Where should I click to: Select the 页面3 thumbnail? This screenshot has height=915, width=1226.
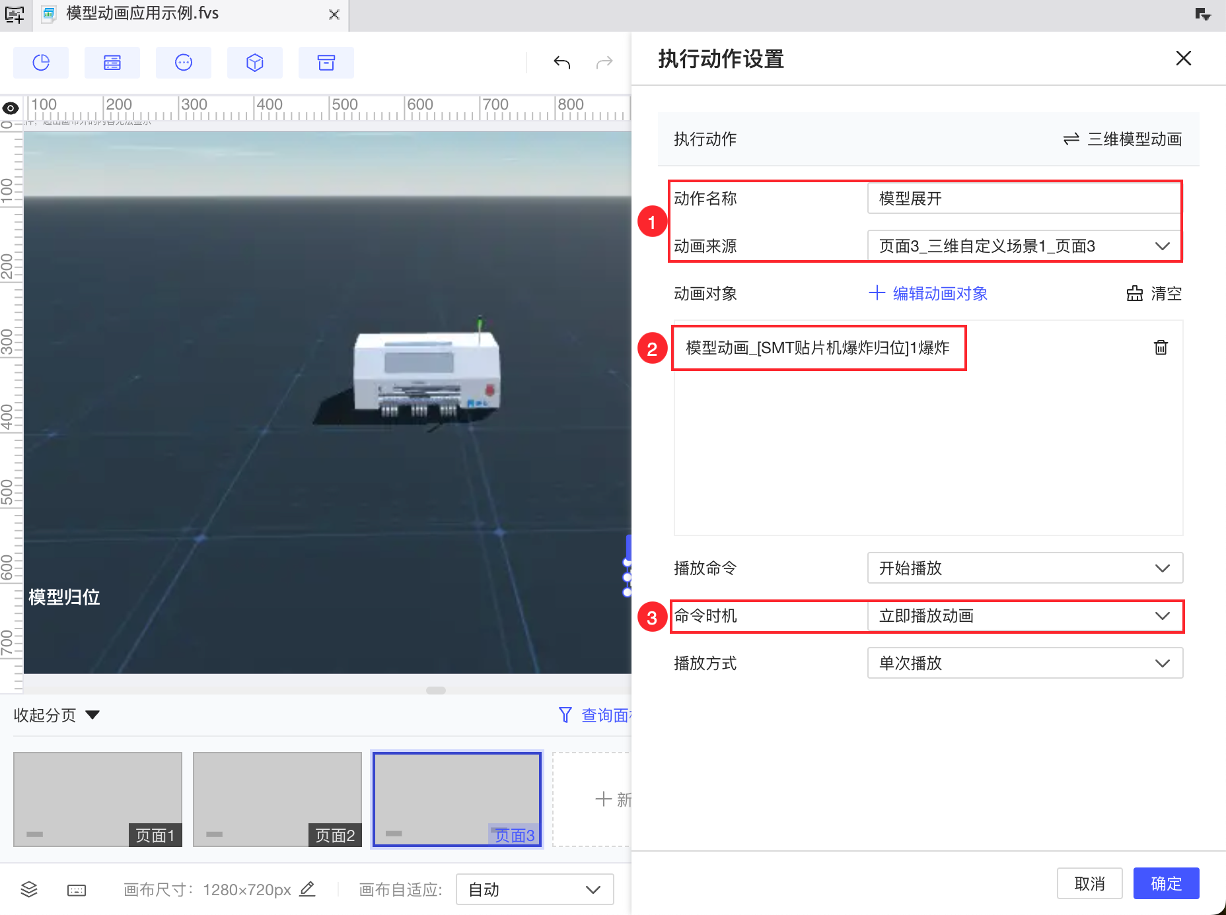coord(457,799)
